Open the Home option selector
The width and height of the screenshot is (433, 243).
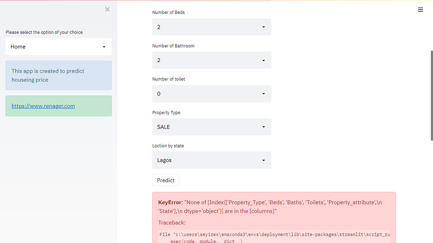pyautogui.click(x=55, y=47)
